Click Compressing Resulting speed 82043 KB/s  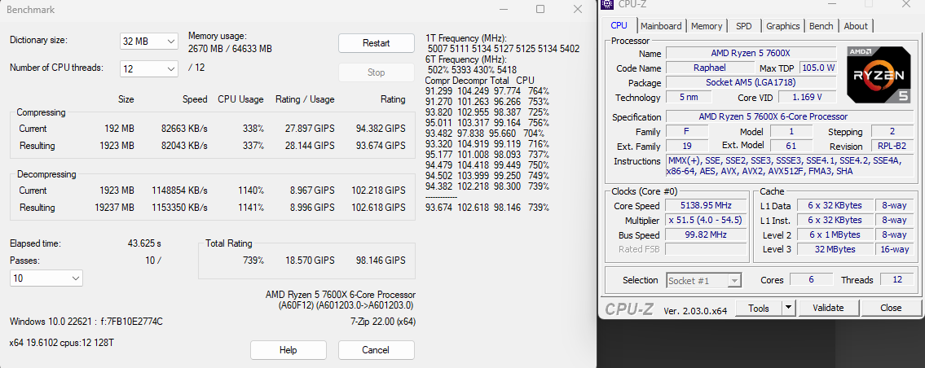tap(183, 146)
